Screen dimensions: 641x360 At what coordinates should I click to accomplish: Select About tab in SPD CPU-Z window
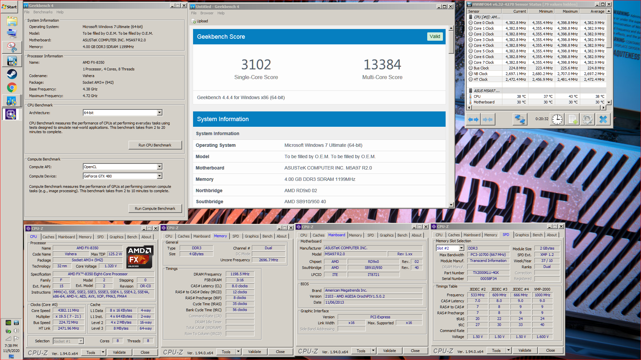(x=551, y=235)
